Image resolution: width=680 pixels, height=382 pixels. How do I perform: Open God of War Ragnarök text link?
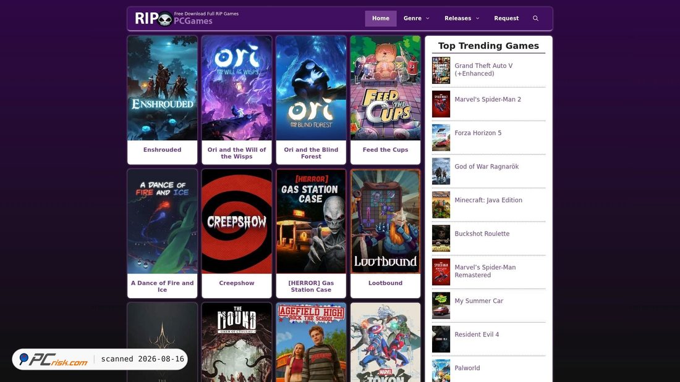point(487,166)
